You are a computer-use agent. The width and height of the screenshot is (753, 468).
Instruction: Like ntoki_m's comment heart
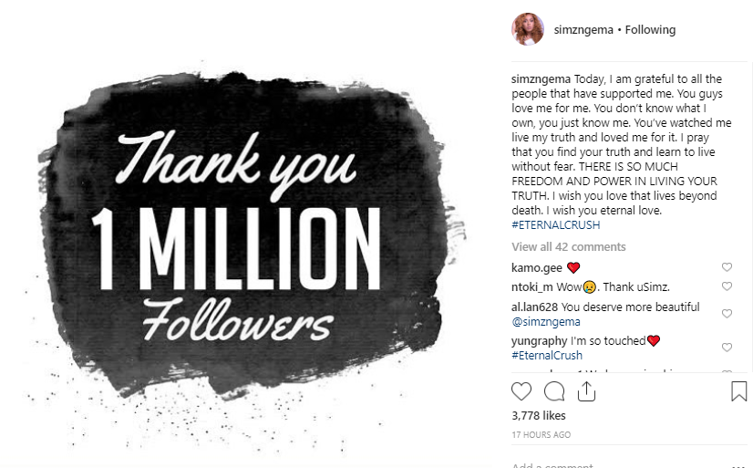pyautogui.click(x=727, y=286)
